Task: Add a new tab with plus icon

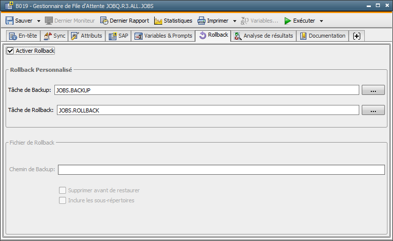Action: tap(357, 36)
